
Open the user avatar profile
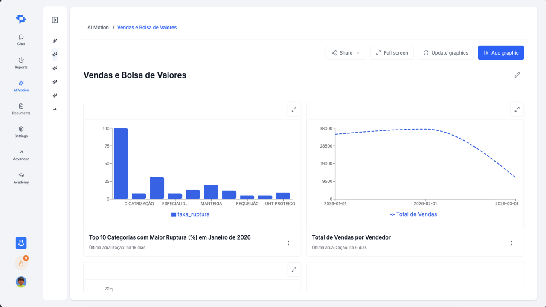tap(21, 282)
